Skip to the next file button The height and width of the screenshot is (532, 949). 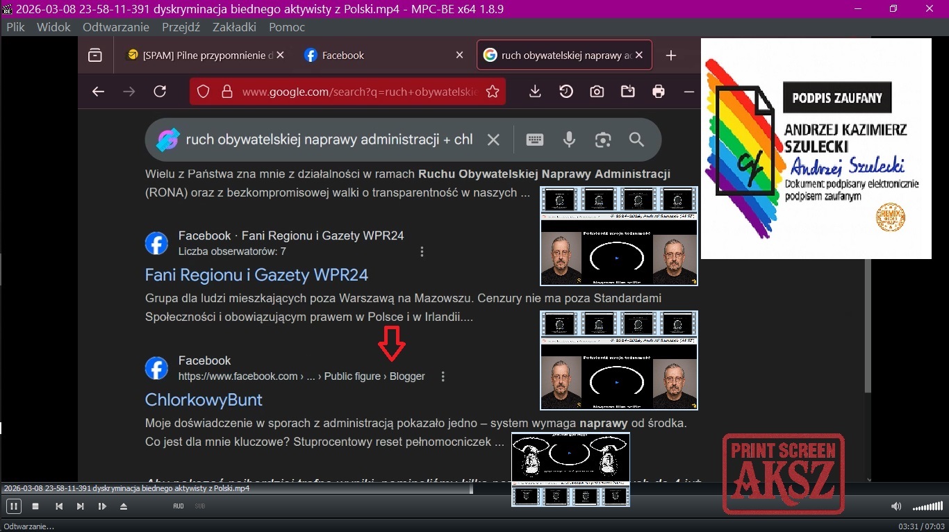pos(81,506)
